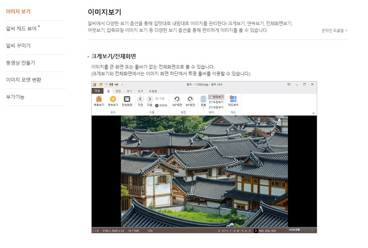Click the 5760 x 3840 x 24 dimensions text
Viewport: 368px width, 248px height.
click(113, 231)
